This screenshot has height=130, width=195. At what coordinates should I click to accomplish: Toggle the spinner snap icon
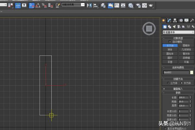point(50,6)
